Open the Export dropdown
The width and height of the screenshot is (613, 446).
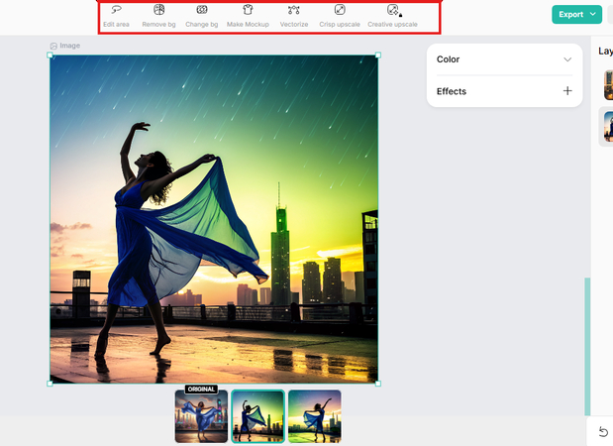(576, 14)
